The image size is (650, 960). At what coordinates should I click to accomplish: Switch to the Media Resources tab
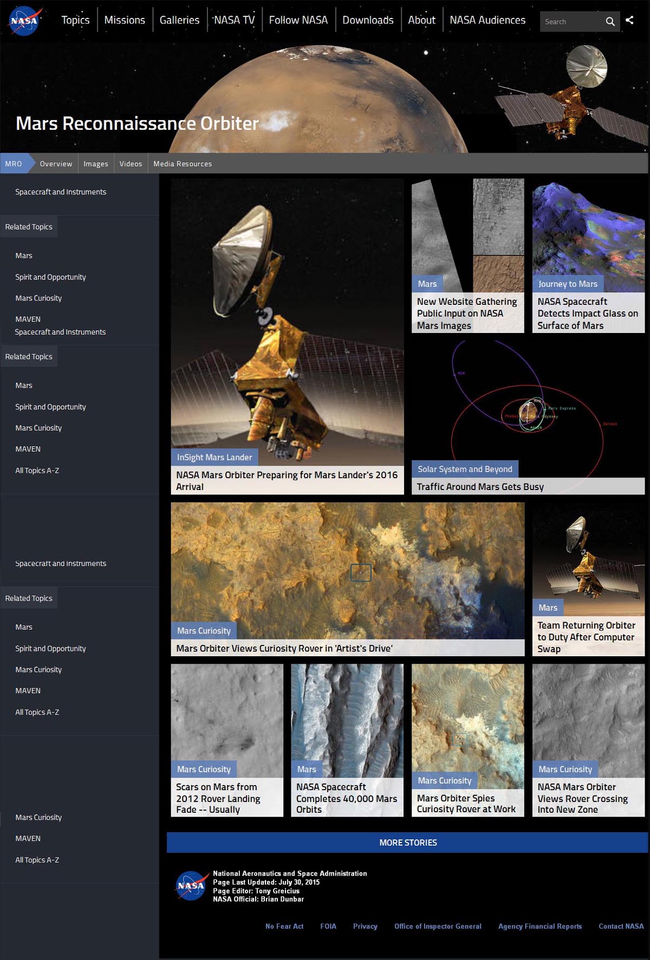183,164
